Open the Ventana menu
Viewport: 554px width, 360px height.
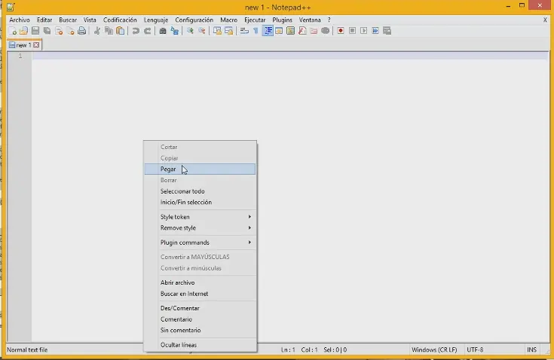[310, 20]
